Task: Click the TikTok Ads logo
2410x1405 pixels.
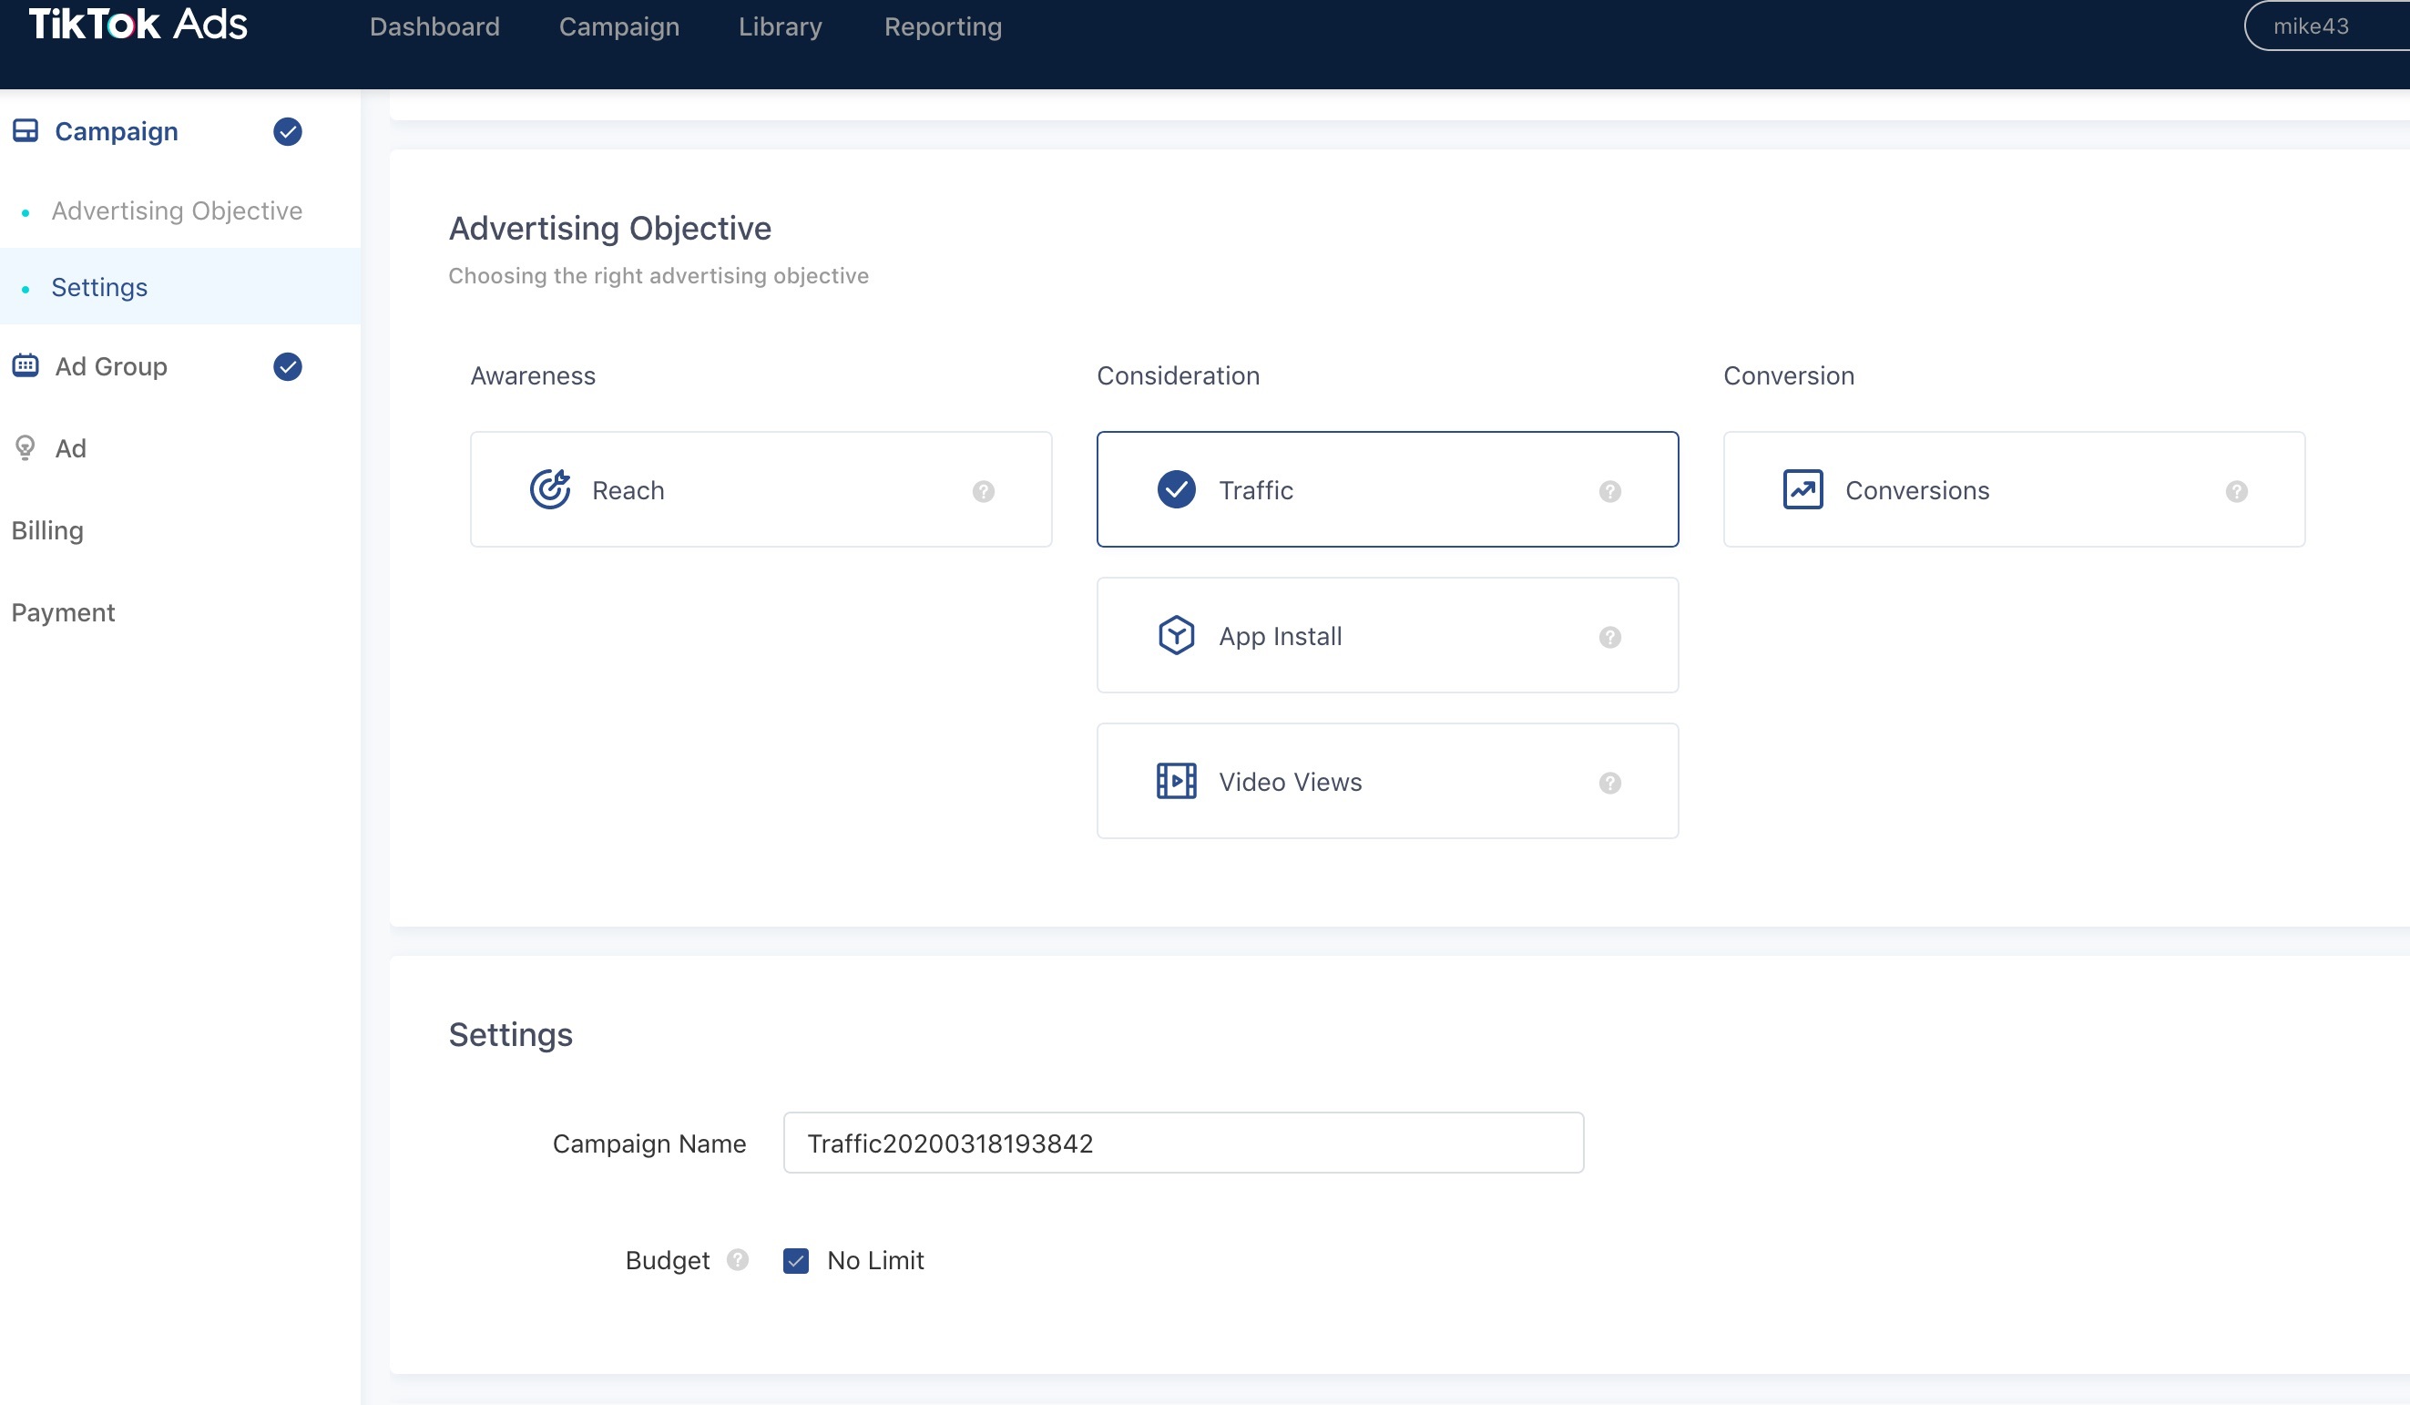Action: click(x=138, y=24)
